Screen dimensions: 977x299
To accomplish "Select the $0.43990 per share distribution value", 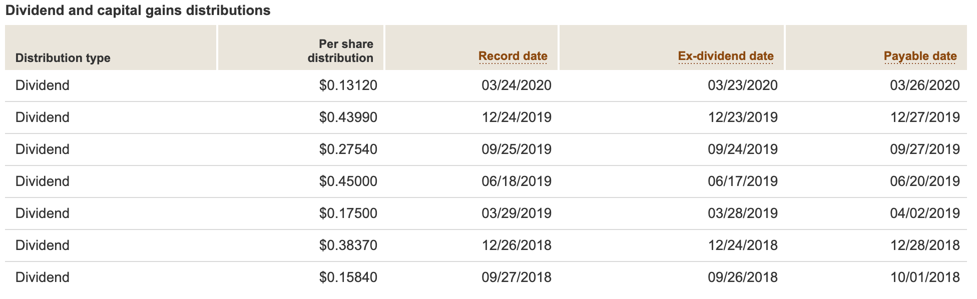I will click(348, 117).
